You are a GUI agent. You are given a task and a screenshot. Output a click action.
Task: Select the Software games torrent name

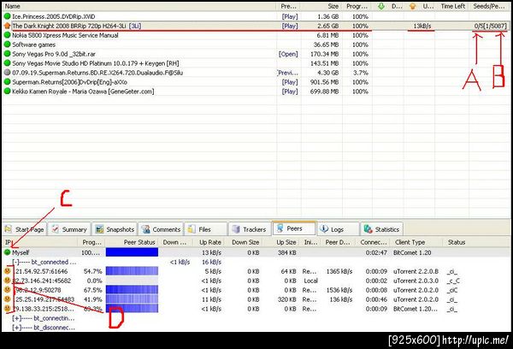[33, 44]
